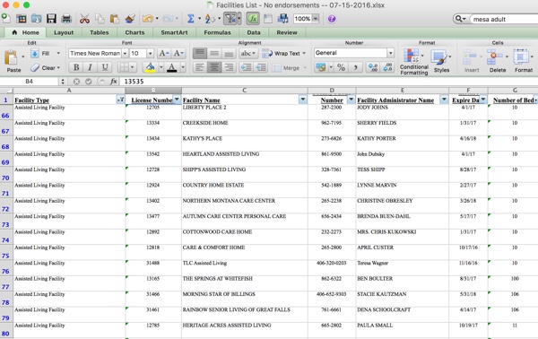538x339 pixels.
Task: Click the Sort A-Z icon
Action: [x=209, y=19]
